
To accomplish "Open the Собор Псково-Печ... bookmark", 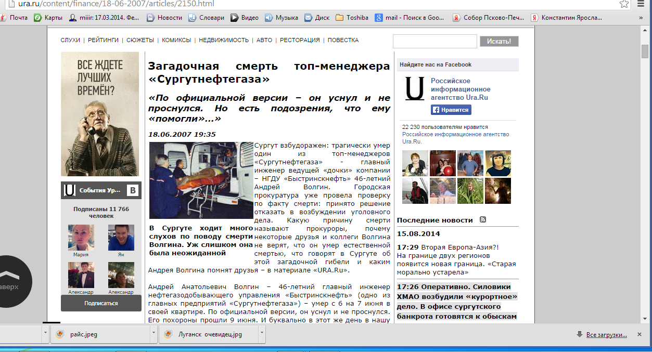I will pyautogui.click(x=489, y=17).
